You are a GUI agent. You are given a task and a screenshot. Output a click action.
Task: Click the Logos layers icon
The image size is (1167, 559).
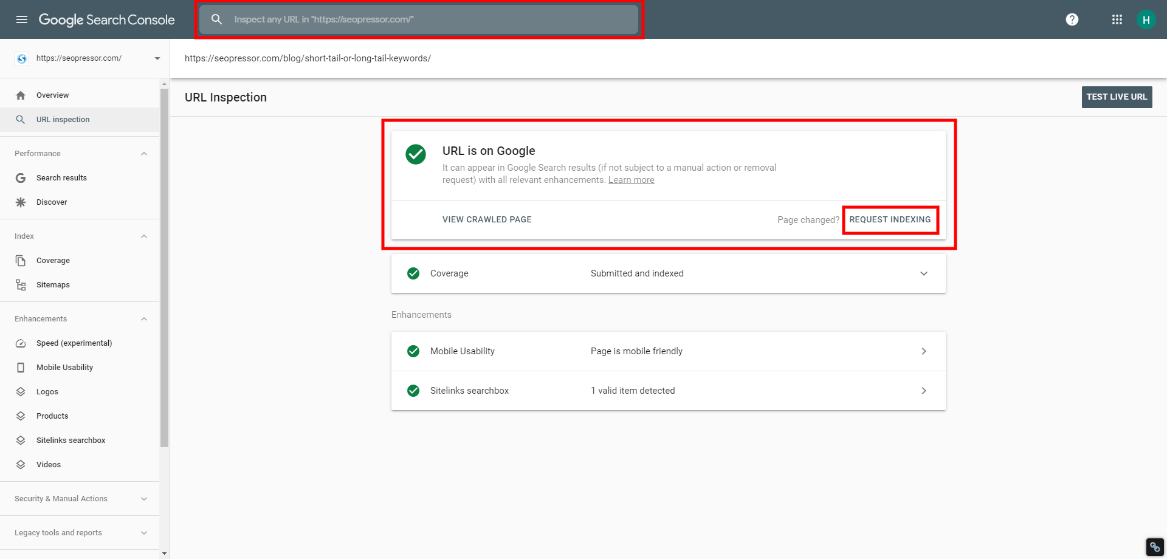click(x=21, y=392)
